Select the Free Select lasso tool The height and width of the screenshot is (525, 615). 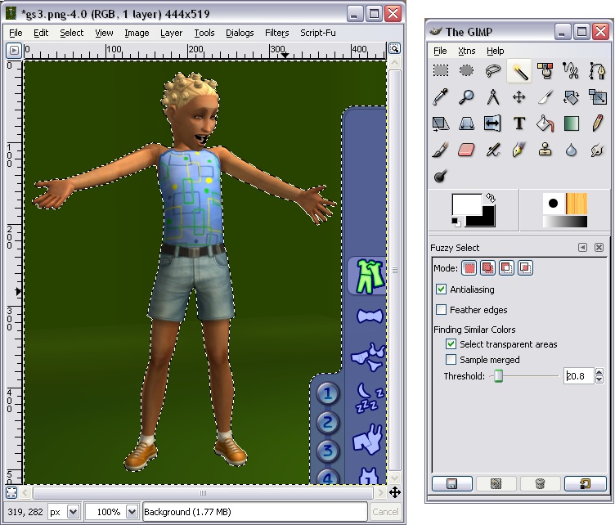[x=492, y=71]
